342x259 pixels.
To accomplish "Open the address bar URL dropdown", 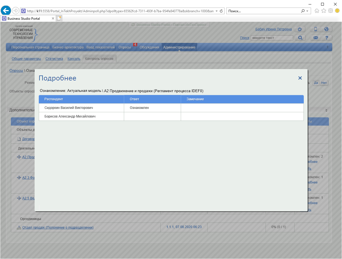I will point(216,11).
